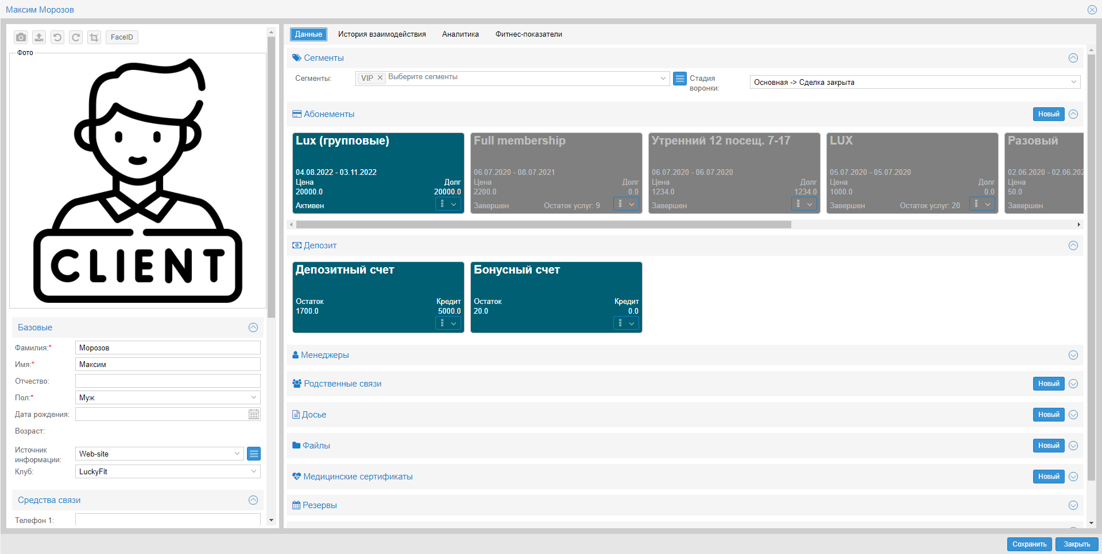Open the Клуб dropdown
Image resolution: width=1102 pixels, height=554 pixels.
click(168, 471)
